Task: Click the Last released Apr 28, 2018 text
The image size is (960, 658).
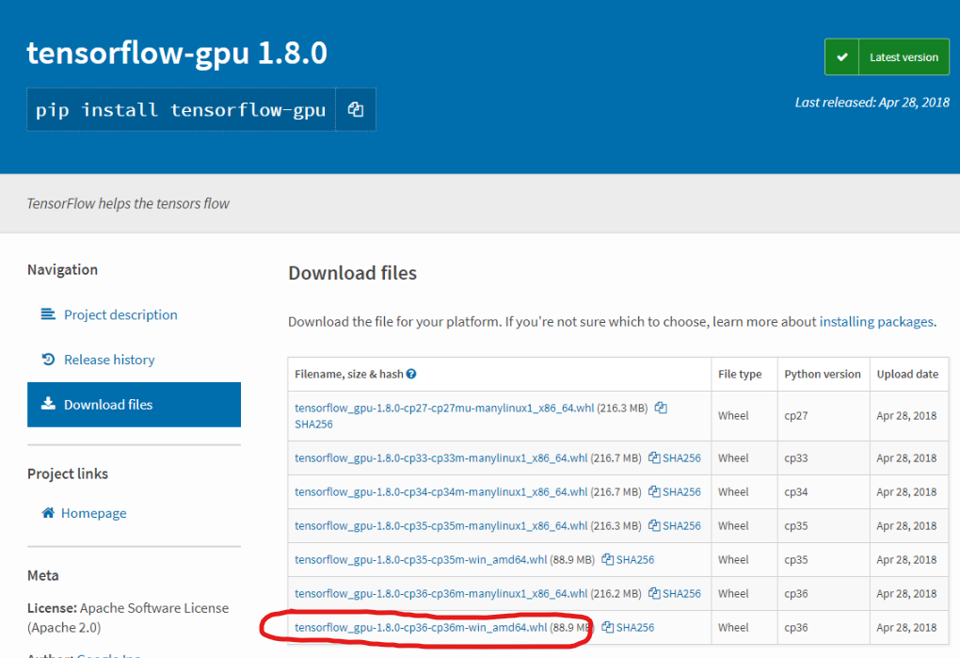Action: [872, 103]
